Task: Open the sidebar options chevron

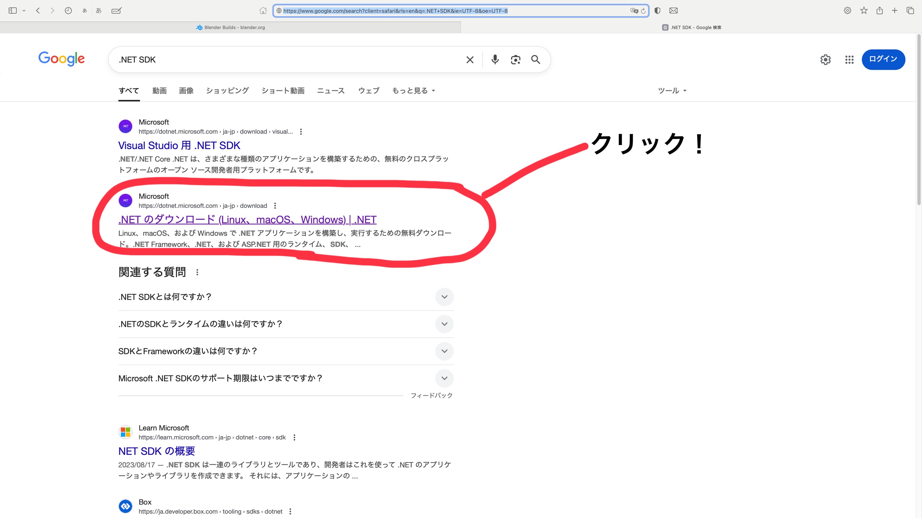Action: pos(24,11)
